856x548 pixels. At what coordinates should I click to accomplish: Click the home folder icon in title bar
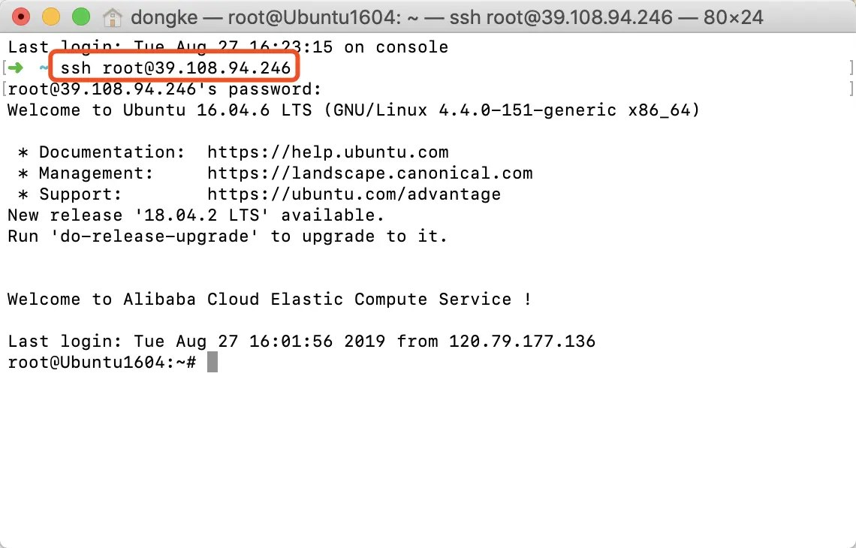click(112, 17)
